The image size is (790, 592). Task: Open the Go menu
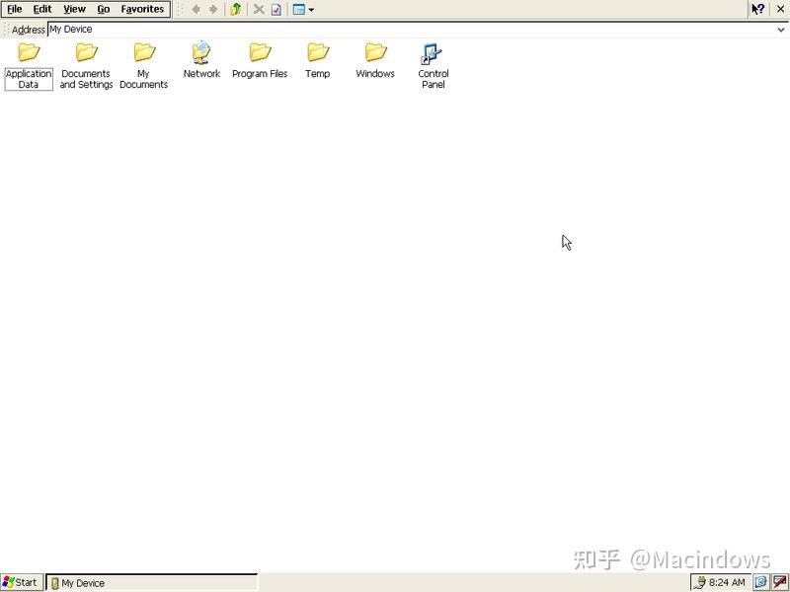(x=104, y=9)
